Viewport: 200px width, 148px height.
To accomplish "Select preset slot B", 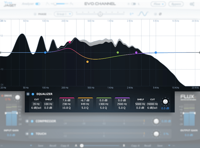I will click(124, 145).
